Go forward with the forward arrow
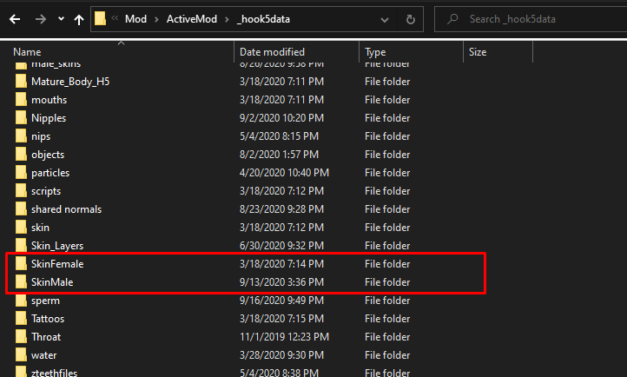The image size is (627, 377). [x=41, y=19]
